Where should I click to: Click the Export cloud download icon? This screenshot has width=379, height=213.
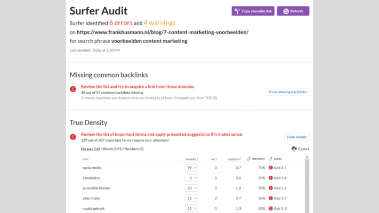294,149
